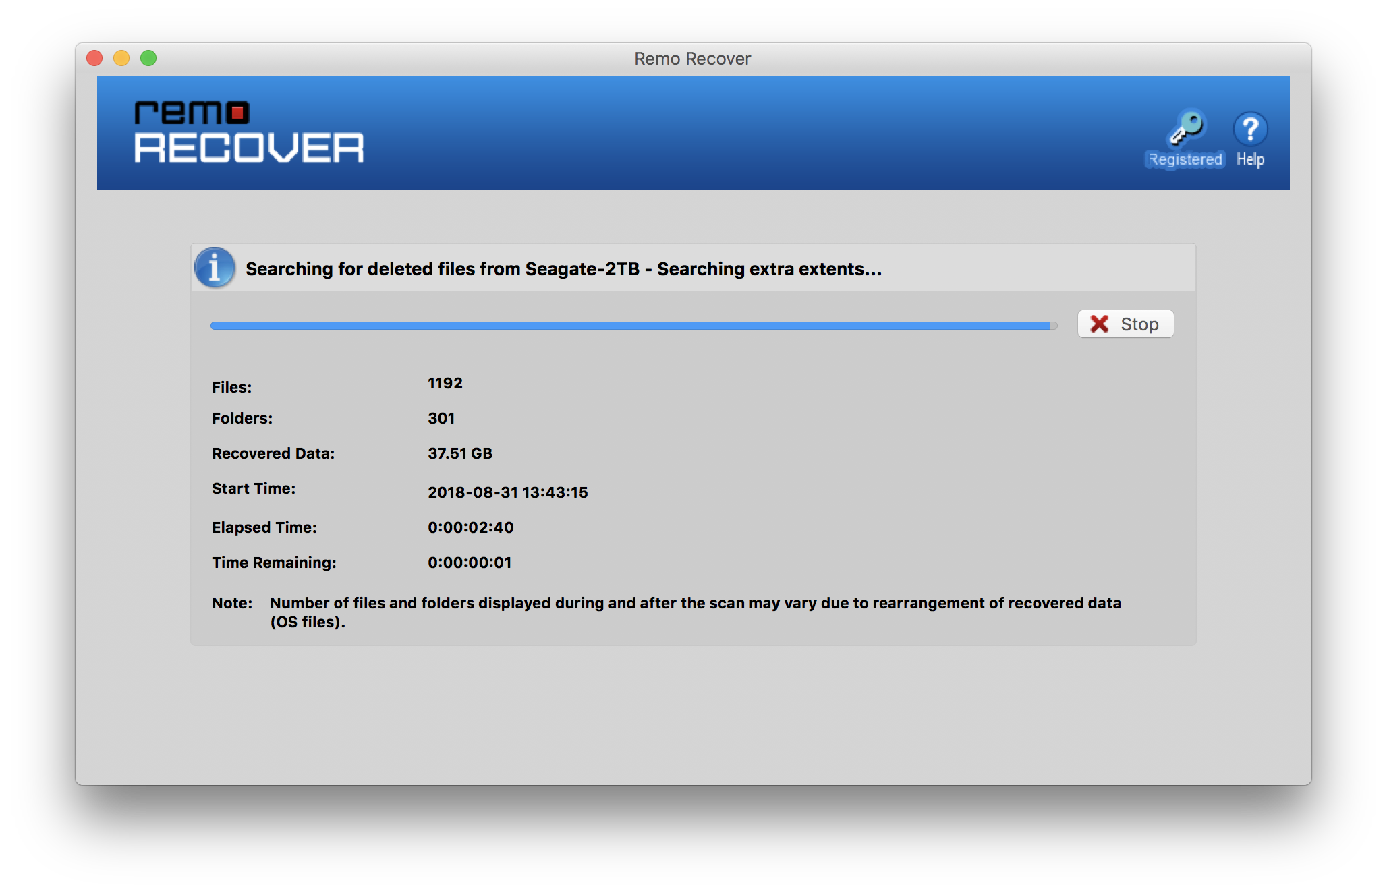This screenshot has height=893, width=1387.
Task: Click the 'Help' label text
Action: pyautogui.click(x=1250, y=160)
